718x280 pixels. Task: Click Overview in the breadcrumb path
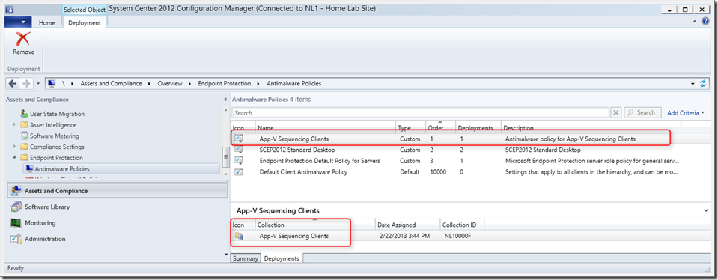point(169,84)
